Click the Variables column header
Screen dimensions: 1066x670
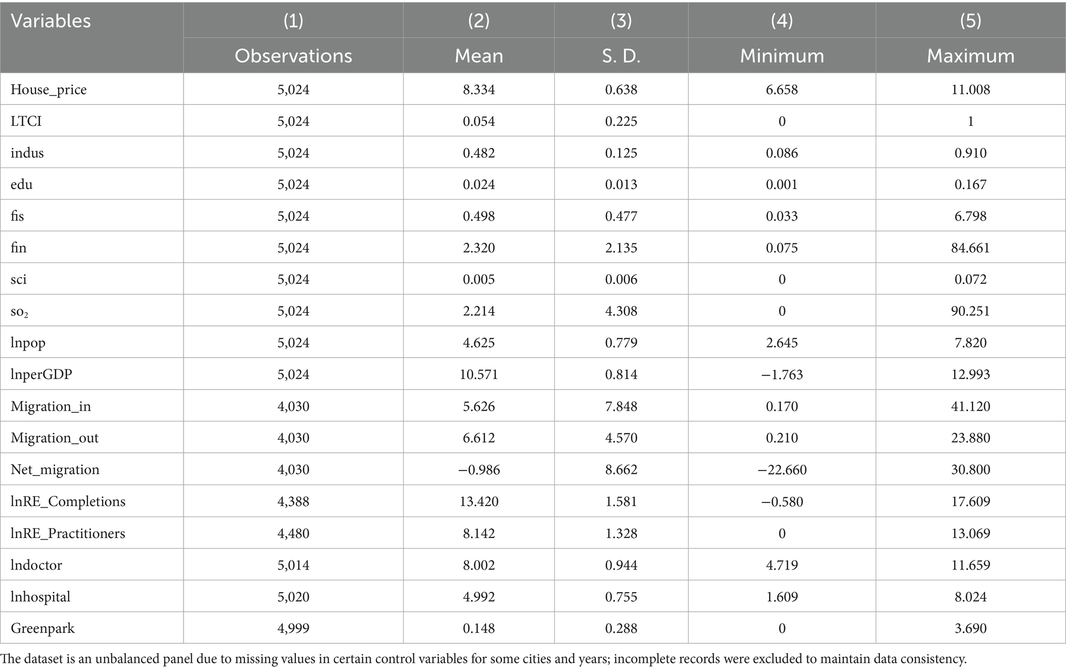[51, 21]
